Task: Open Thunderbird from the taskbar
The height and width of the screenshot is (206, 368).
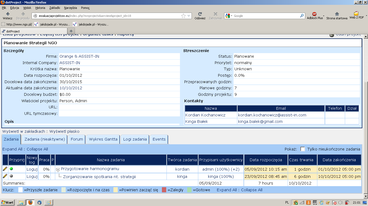Action: click(40, 203)
